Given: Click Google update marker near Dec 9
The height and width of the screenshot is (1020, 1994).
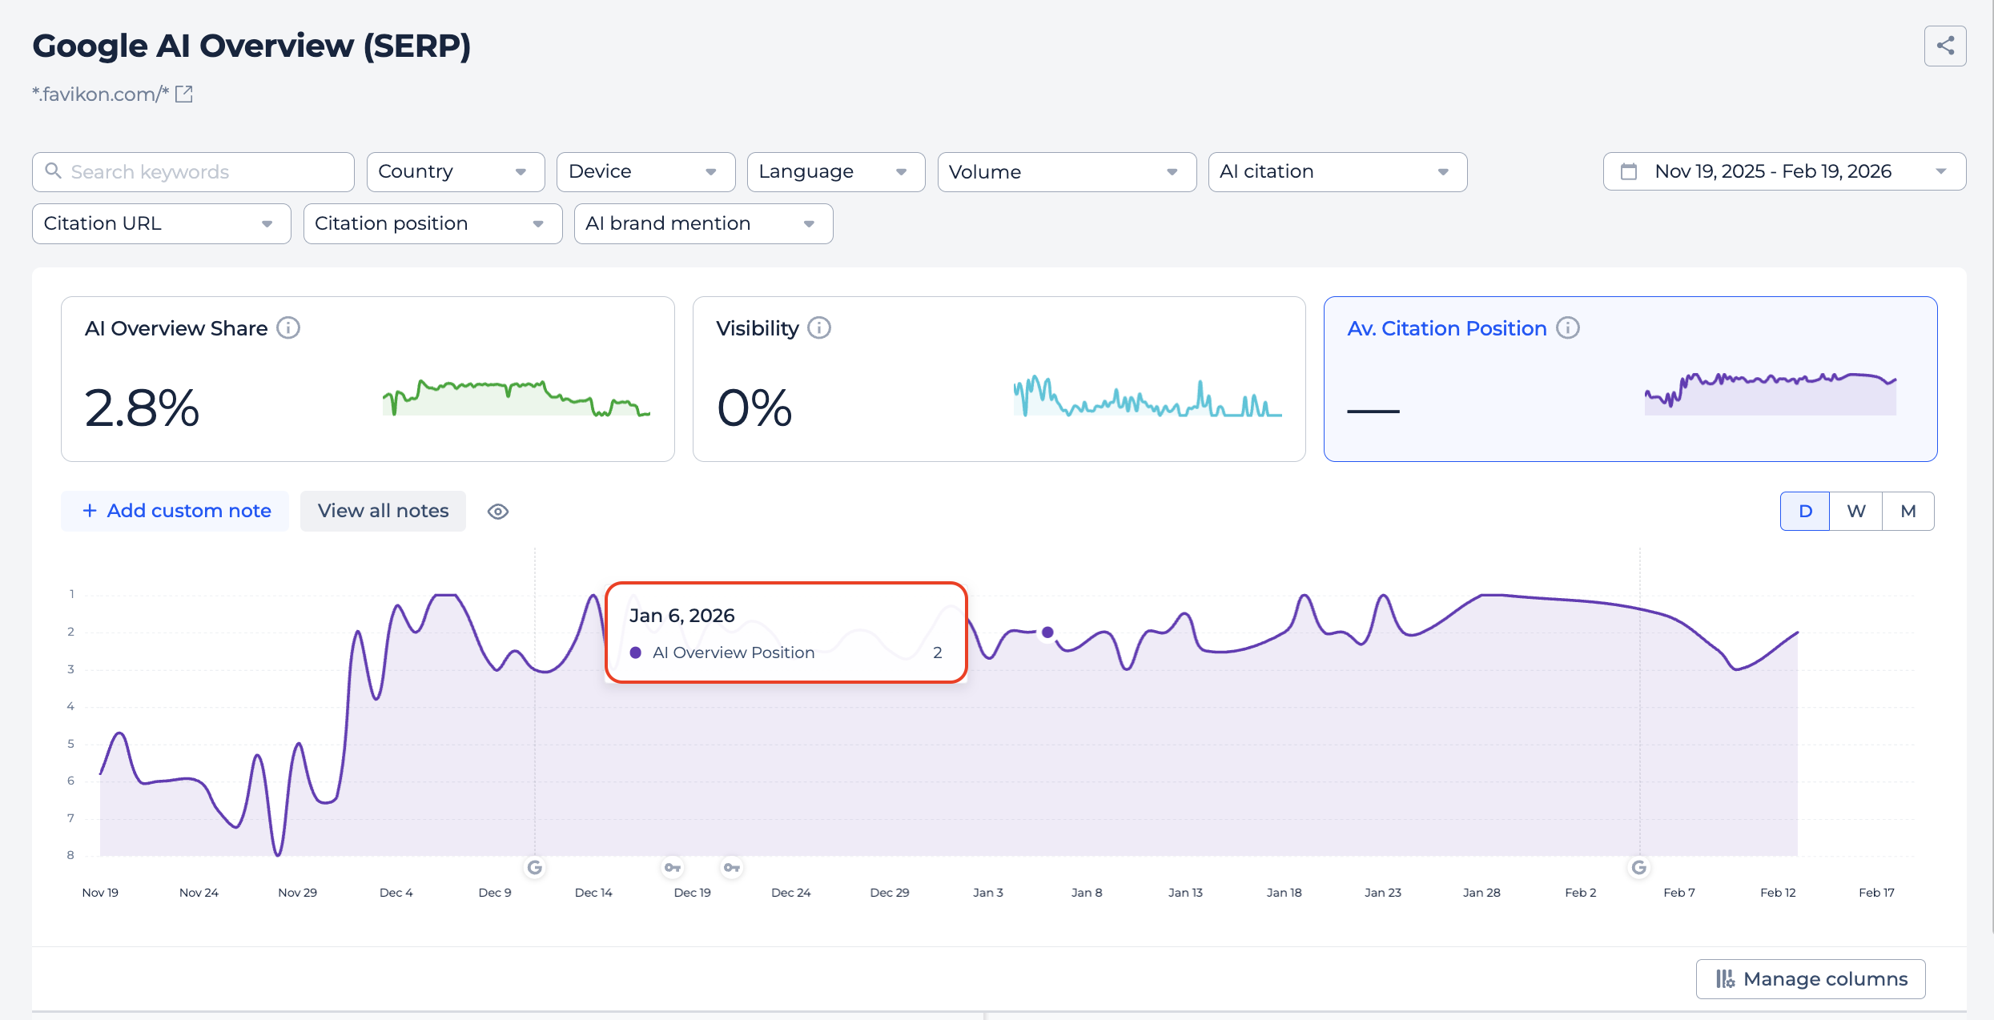Looking at the screenshot, I should coord(535,868).
